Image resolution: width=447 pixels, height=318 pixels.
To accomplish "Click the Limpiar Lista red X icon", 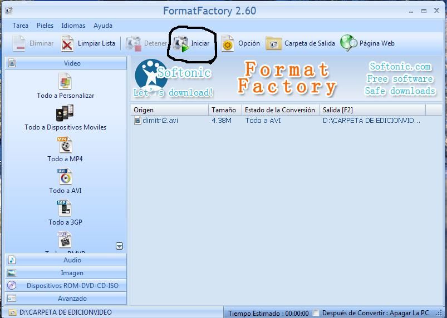I will pyautogui.click(x=67, y=43).
